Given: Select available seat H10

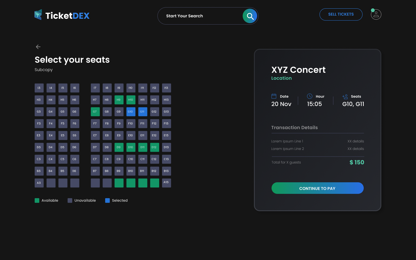Looking at the screenshot, I should pyautogui.click(x=131, y=100).
